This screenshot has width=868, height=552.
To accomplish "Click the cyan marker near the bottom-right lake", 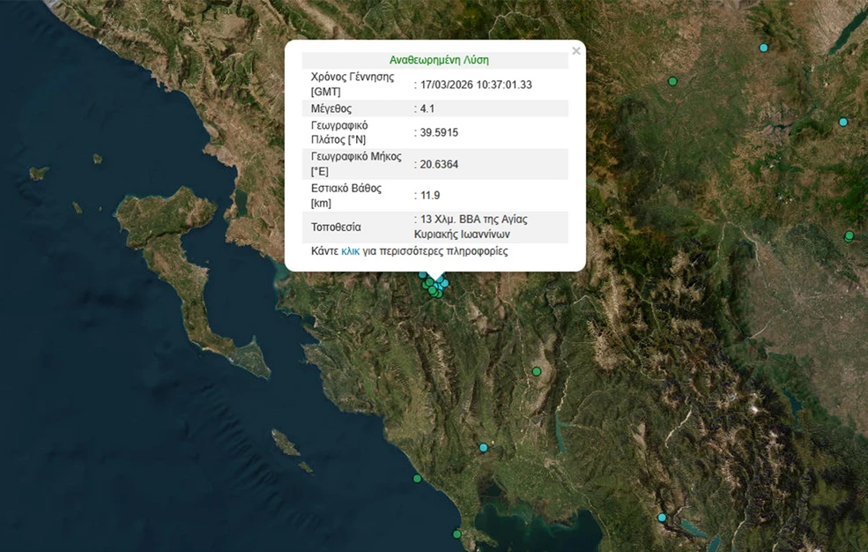I will click(662, 518).
